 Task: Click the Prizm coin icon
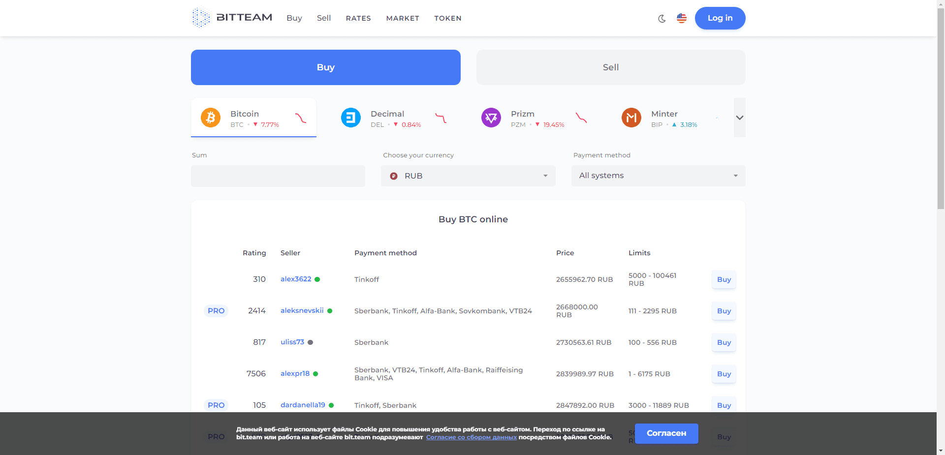pyautogui.click(x=491, y=118)
